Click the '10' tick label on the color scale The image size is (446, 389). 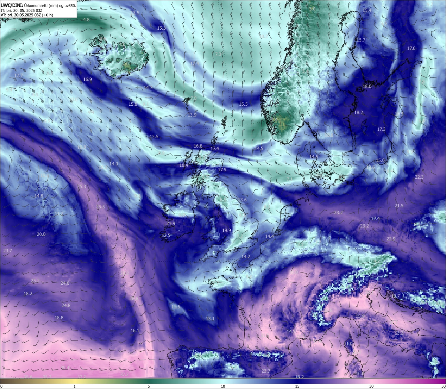coord(223,386)
